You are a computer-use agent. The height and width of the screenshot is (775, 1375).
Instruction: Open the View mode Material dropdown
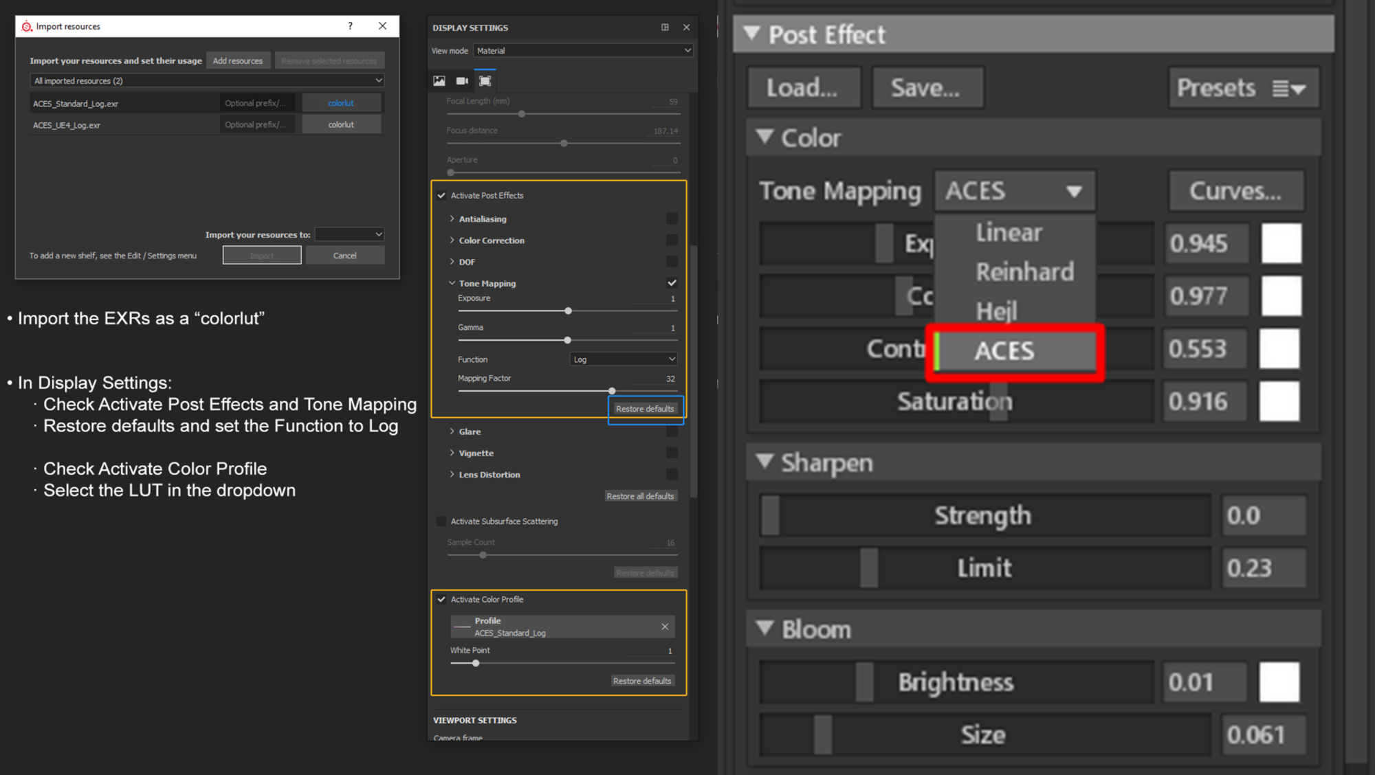click(583, 51)
